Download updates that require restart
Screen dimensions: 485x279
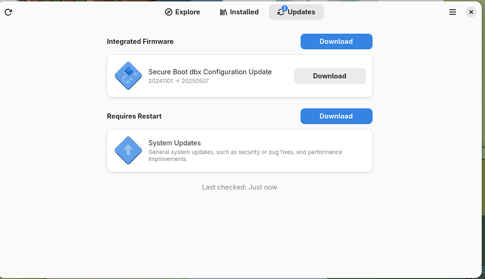pos(336,116)
